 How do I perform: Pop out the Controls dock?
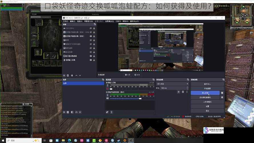click(x=223, y=80)
